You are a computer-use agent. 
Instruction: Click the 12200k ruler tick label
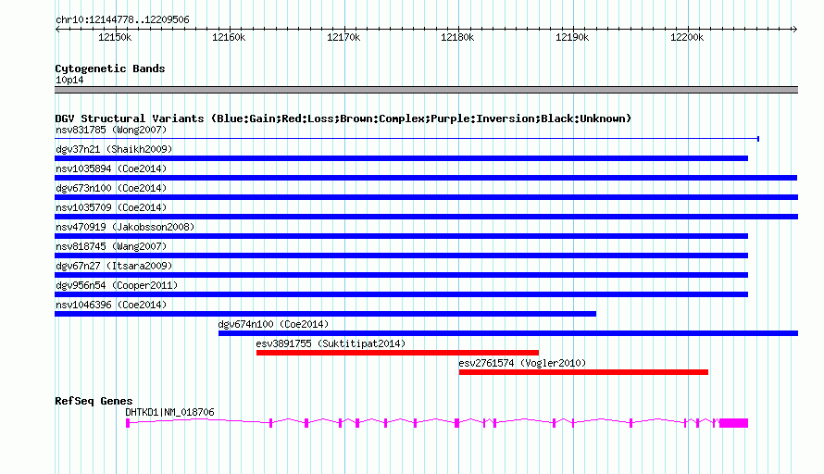(687, 37)
